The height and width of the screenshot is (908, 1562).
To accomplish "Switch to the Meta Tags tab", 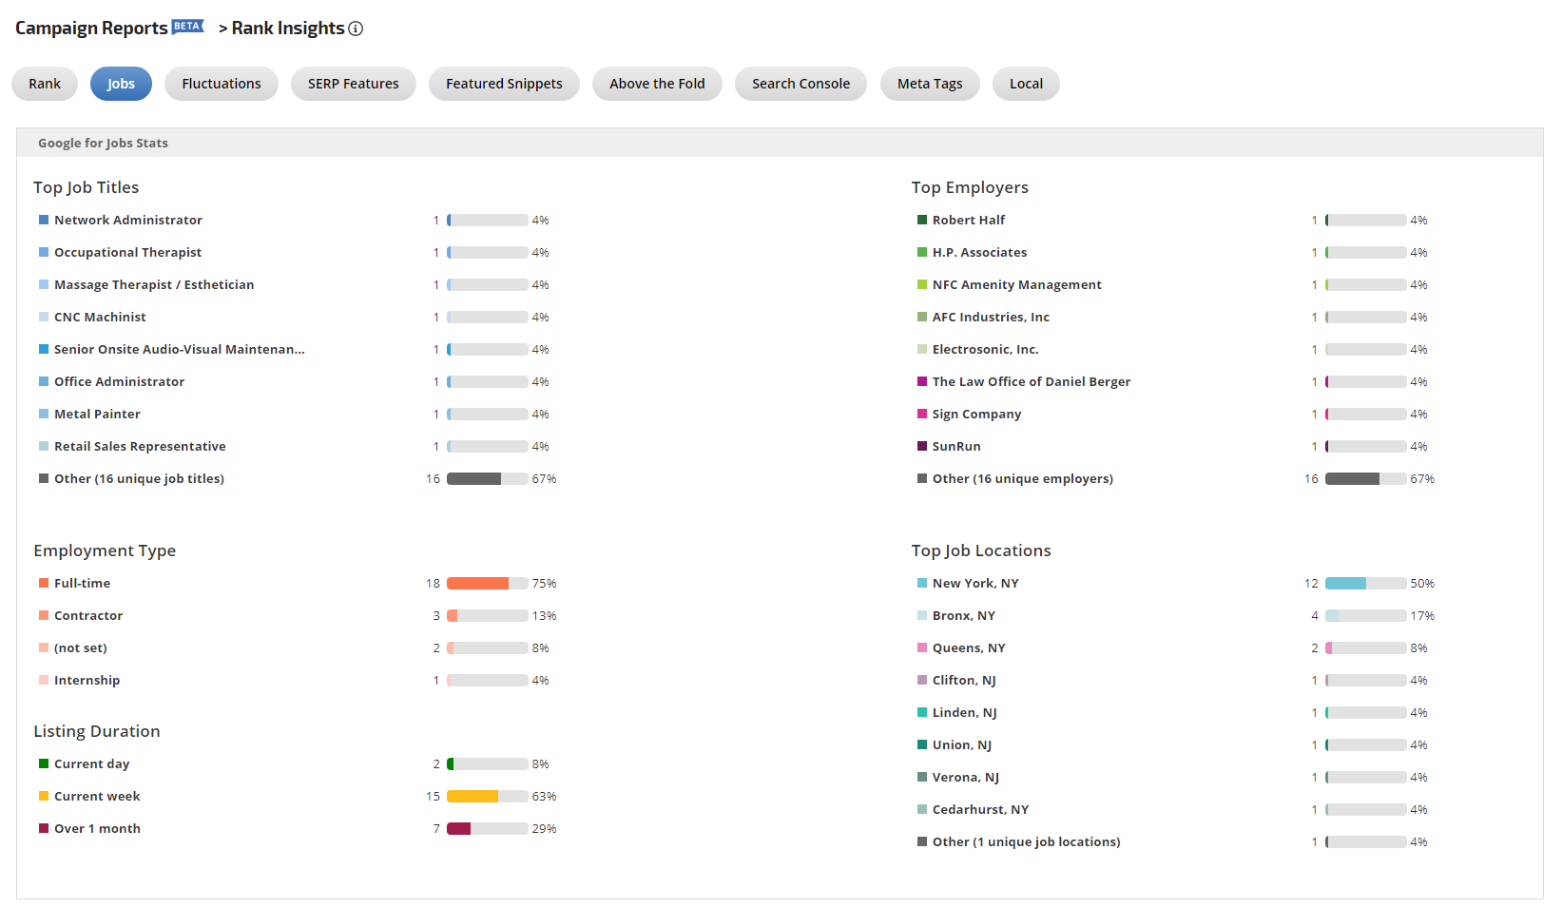I will pos(929,84).
